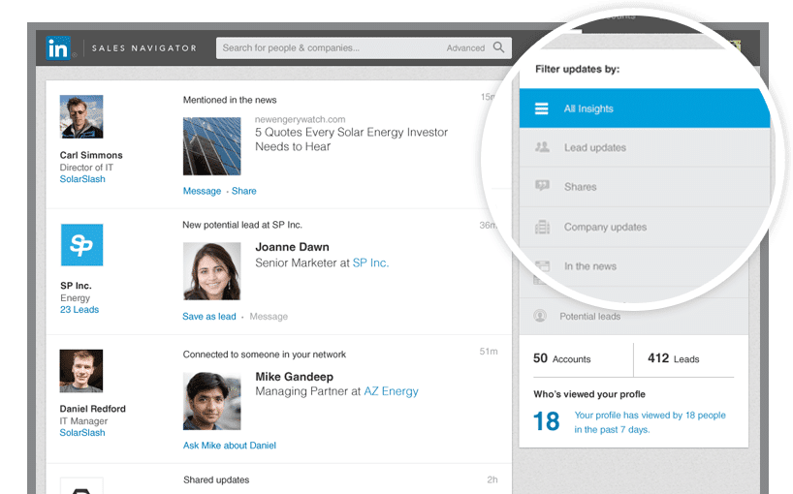The image size is (793, 494).
Task: Open Mike Gandeep's profile photo
Action: pos(212,401)
